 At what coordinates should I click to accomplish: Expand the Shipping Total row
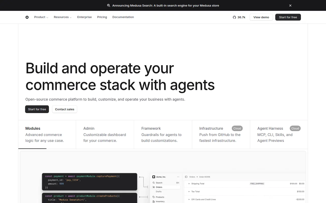[x=189, y=184]
